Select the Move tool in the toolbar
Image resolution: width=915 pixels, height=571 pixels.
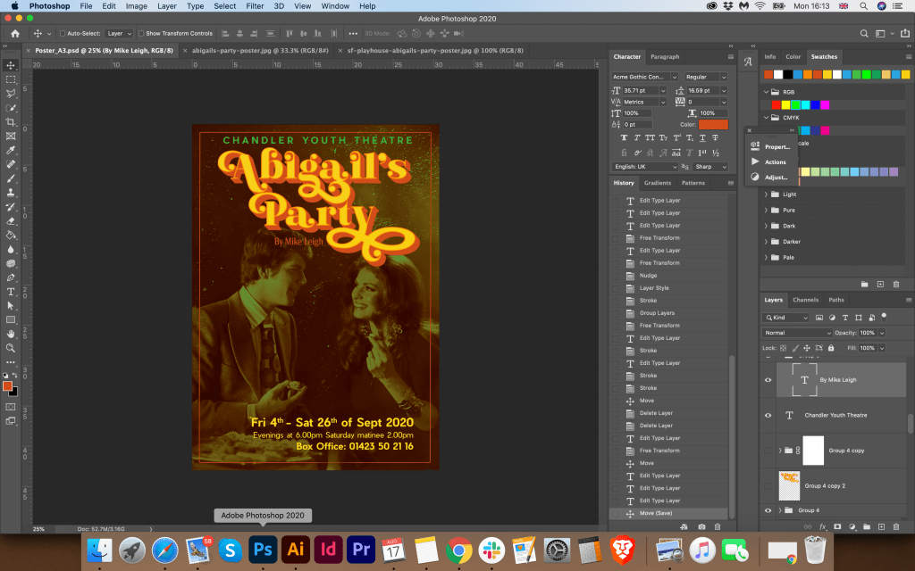[11, 65]
